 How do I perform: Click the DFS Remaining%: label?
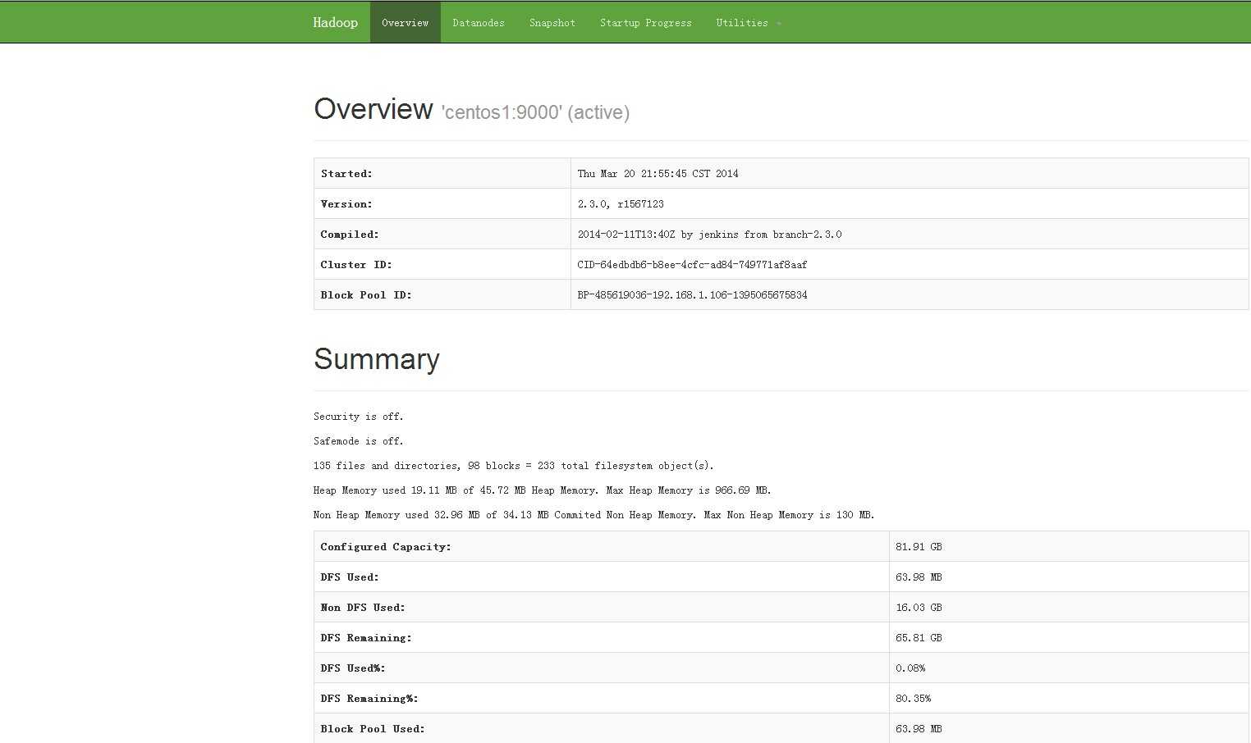point(369,698)
